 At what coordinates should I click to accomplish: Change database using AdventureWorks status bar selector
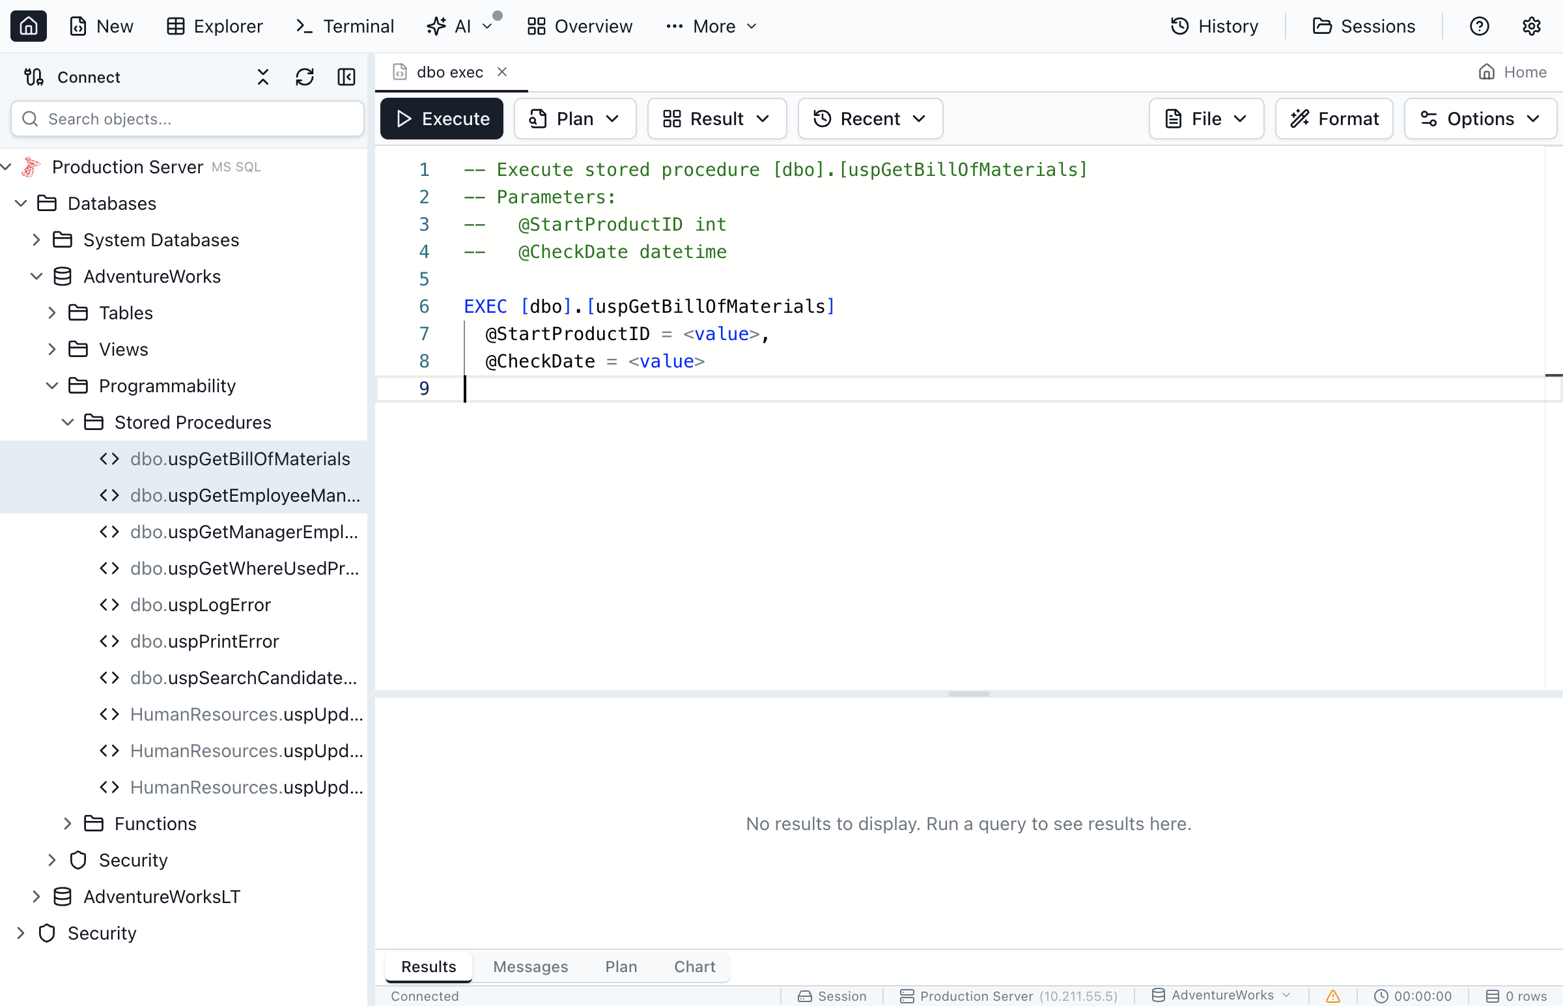point(1220,995)
